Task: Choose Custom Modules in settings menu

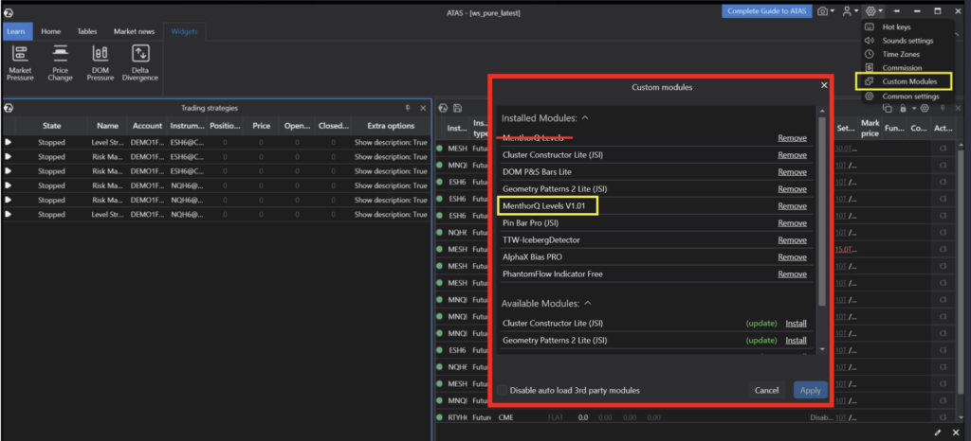Action: click(904, 81)
